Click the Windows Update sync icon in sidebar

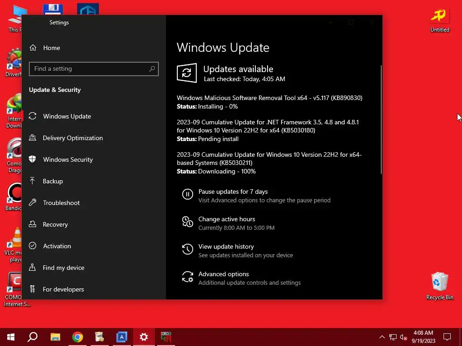[x=32, y=116]
